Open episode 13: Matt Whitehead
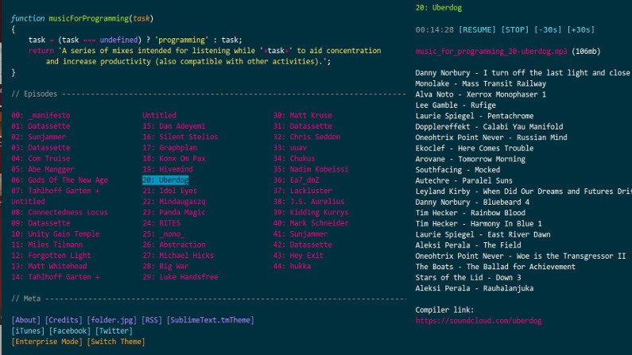 [x=49, y=266]
